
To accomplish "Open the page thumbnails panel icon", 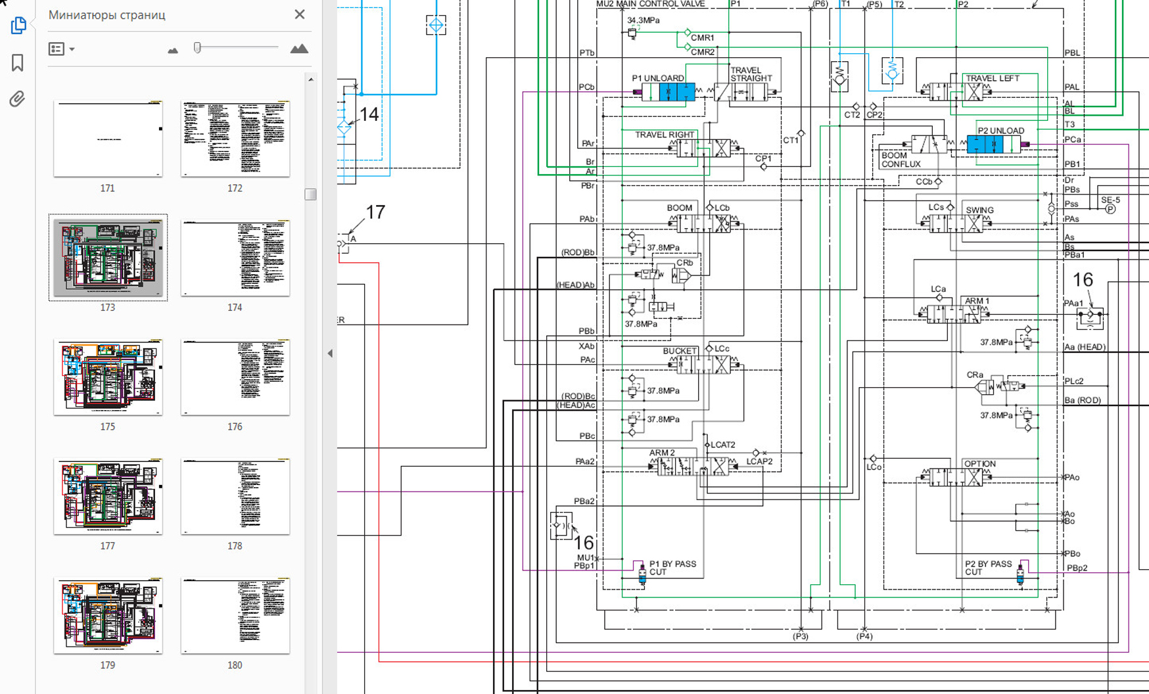I will tap(18, 26).
